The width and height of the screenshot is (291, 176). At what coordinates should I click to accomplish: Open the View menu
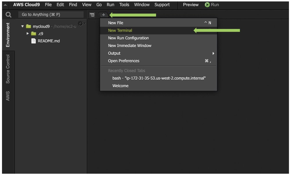click(87, 5)
